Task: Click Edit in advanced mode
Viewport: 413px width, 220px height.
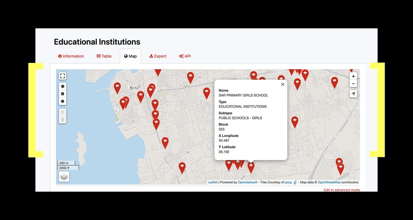Action: pos(342,190)
